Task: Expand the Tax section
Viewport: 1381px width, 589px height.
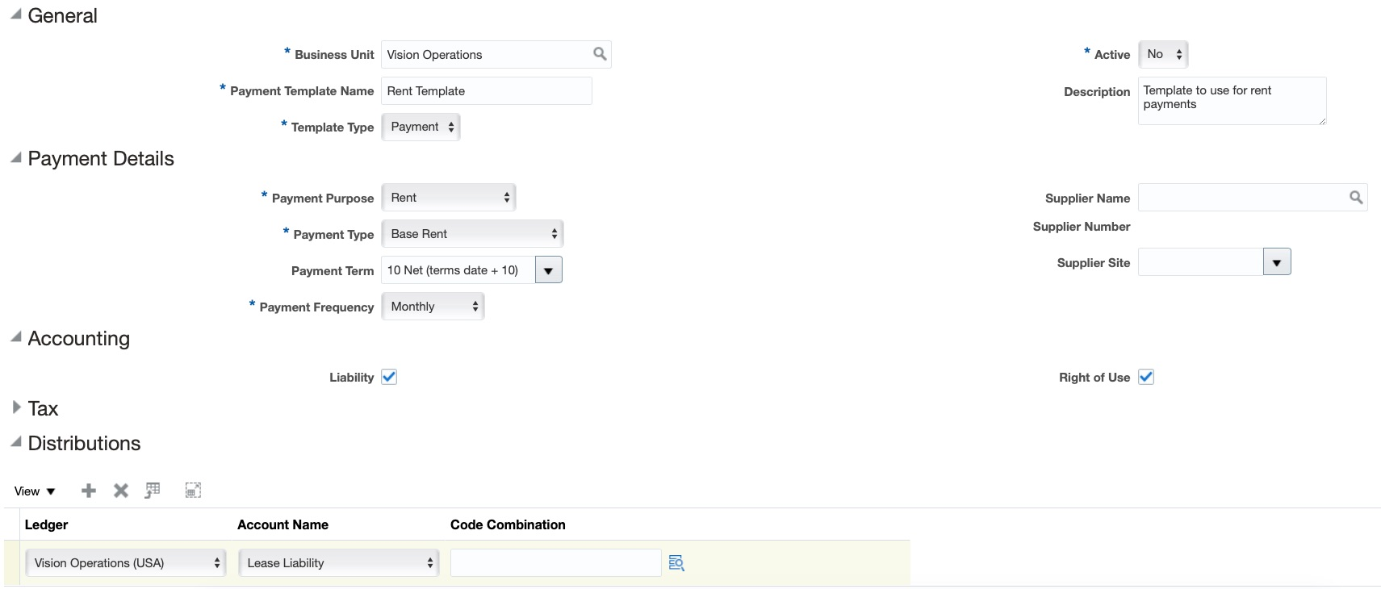Action: [x=16, y=407]
